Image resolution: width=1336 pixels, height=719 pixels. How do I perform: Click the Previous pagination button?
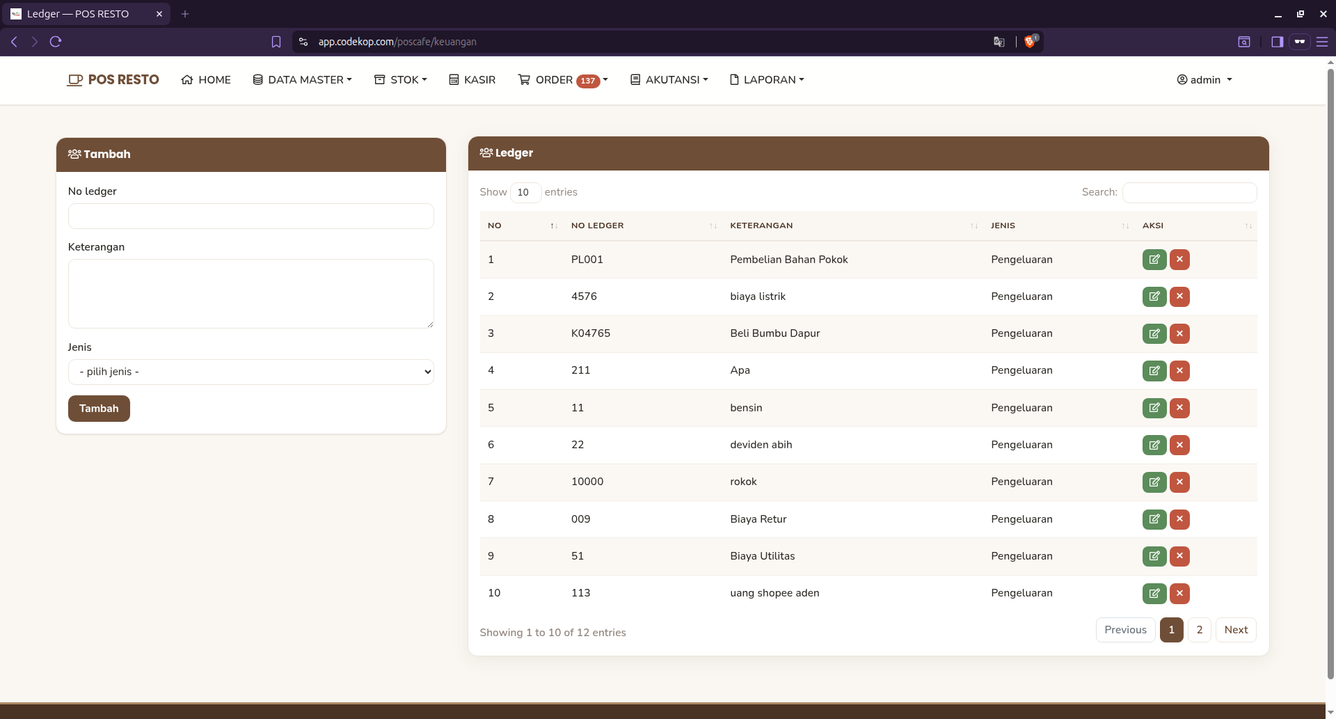(1125, 630)
